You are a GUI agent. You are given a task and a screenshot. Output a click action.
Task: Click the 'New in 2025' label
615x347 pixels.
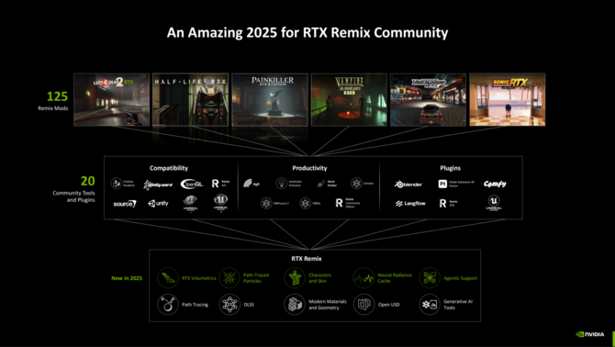click(127, 278)
